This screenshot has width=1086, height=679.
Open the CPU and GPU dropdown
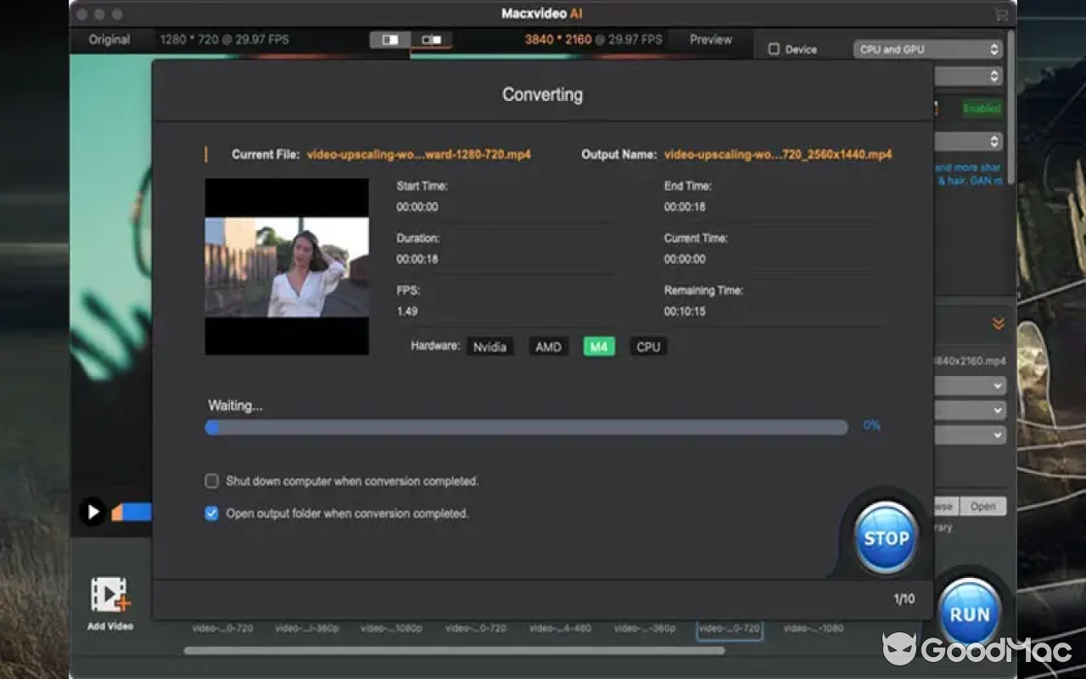click(x=928, y=49)
